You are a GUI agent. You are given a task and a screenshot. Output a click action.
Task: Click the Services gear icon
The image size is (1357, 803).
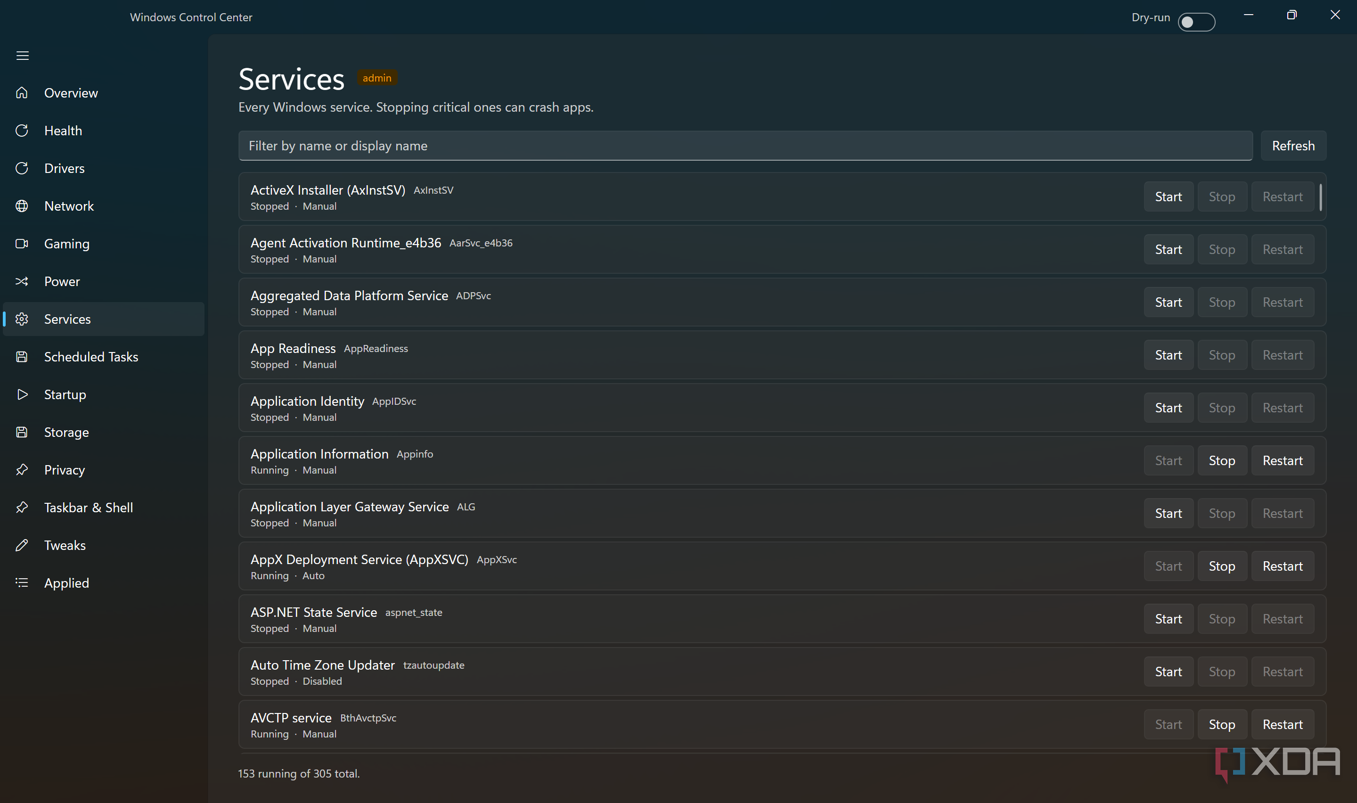tap(22, 319)
